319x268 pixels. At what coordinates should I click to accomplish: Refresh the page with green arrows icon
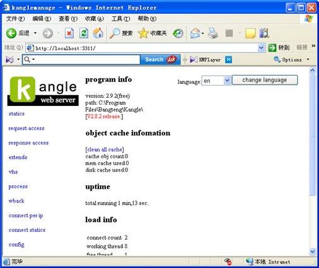(84, 33)
